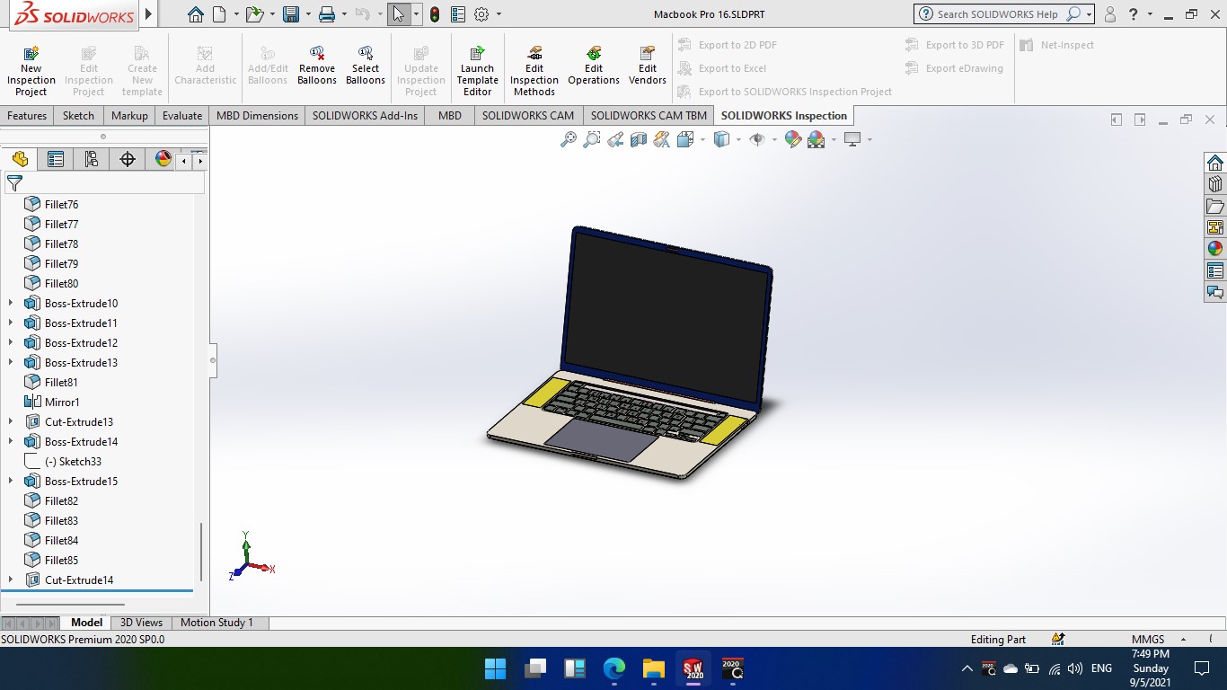
Task: Switch to Sketch tab
Action: pos(78,115)
